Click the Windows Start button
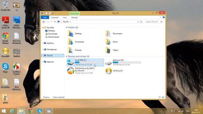The image size is (203, 114). 4,111
